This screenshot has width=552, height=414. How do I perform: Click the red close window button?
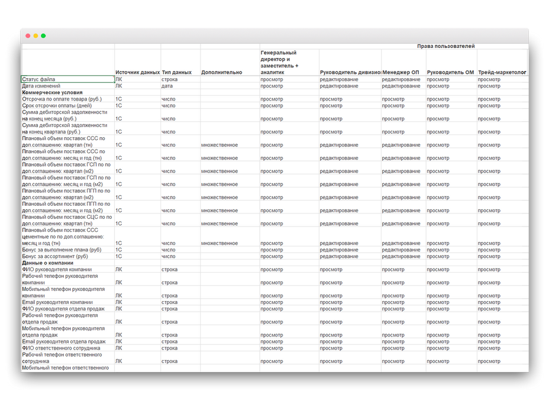28,36
